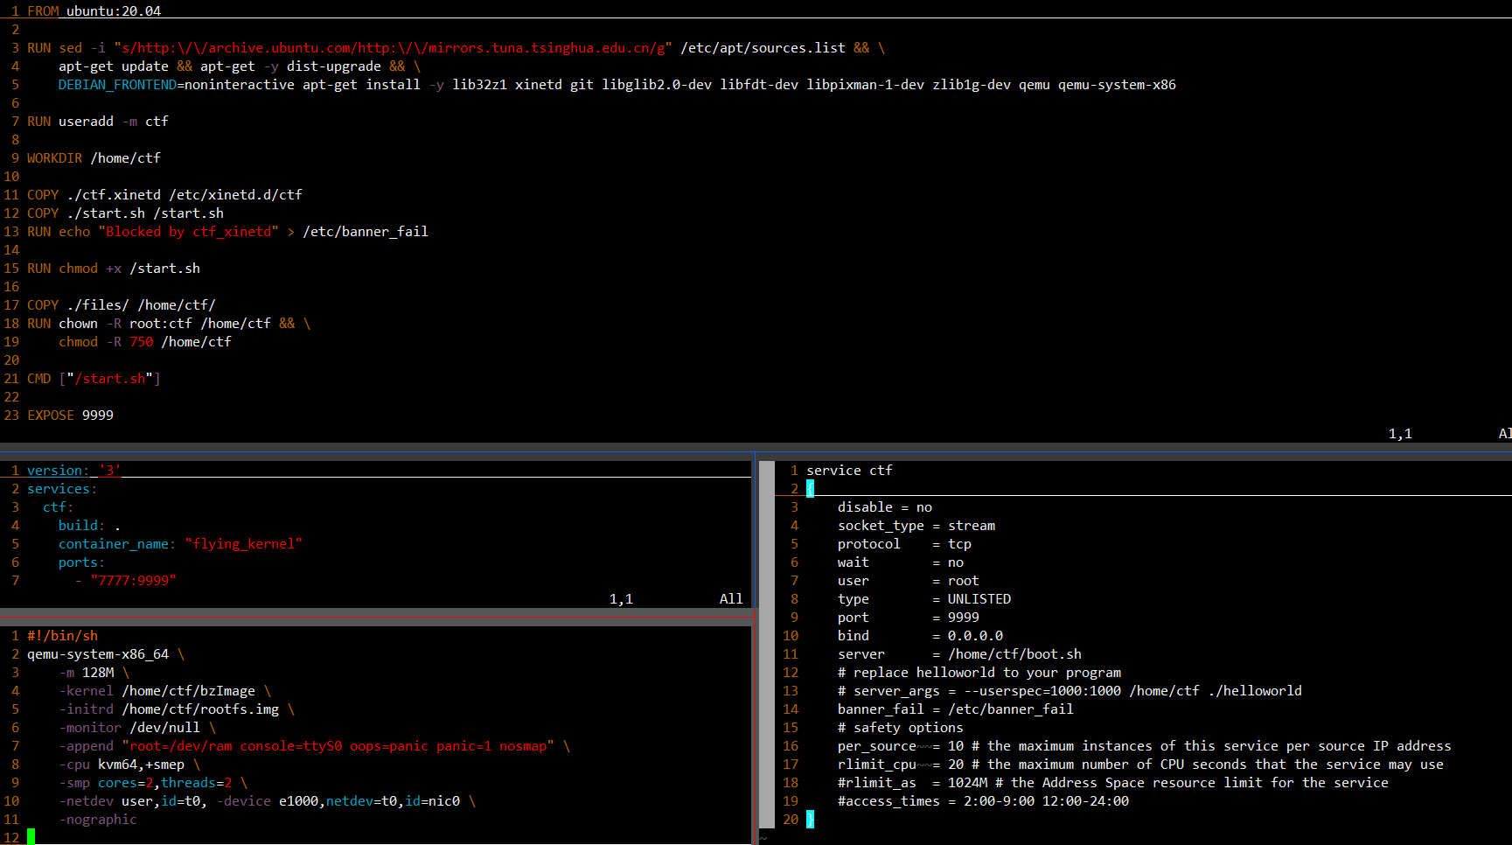Image resolution: width=1512 pixels, height=845 pixels.
Task: Click the tsinghua mirror sed expression string
Action: (x=393, y=48)
